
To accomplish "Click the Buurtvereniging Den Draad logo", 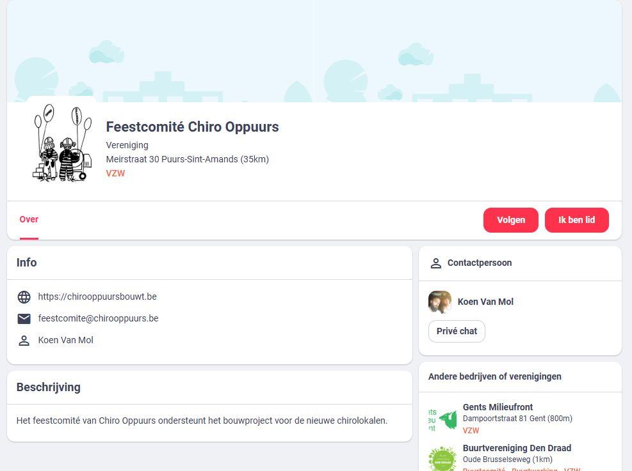I will coord(442,458).
